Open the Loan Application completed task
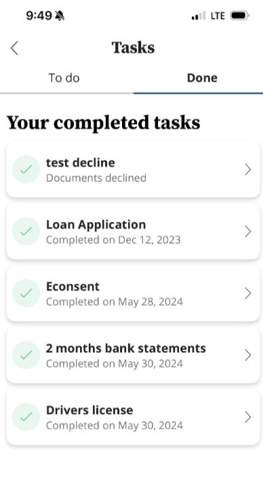263x486 pixels. pyautogui.click(x=133, y=231)
